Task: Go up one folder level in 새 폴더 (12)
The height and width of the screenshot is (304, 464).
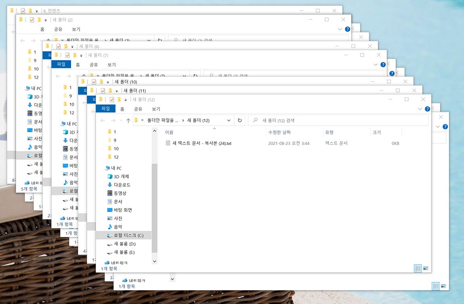Action: click(128, 120)
